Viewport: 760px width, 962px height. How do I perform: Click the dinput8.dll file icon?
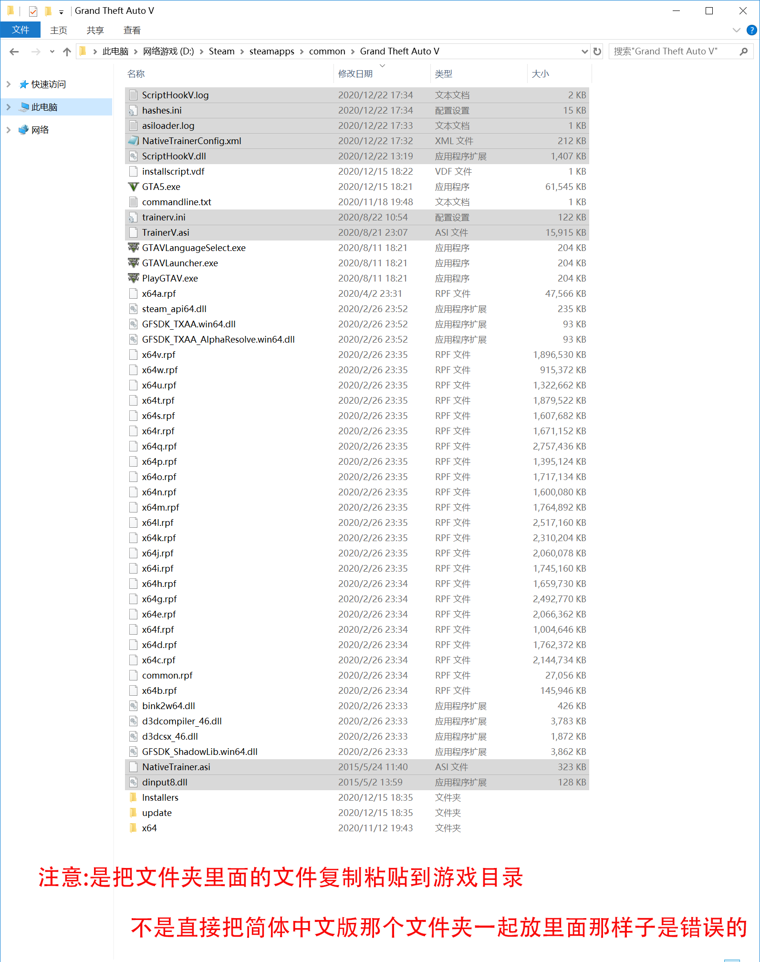click(x=134, y=782)
